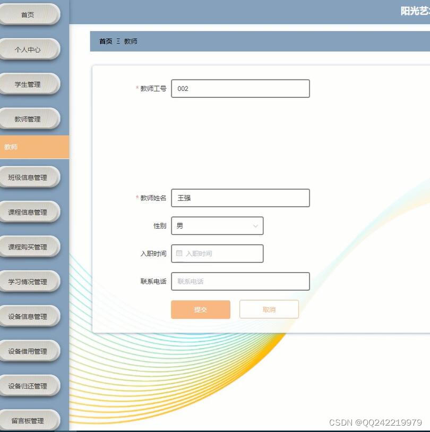Viewport: 430px width, 432px height.
Task: Expand the 教师管理 sidebar section
Action: pos(30,118)
